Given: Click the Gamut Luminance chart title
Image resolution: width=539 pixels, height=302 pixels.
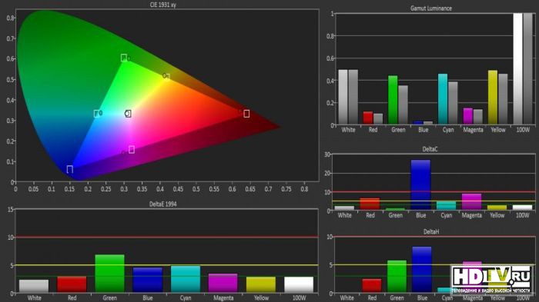Looking at the screenshot, I should tap(431, 8).
